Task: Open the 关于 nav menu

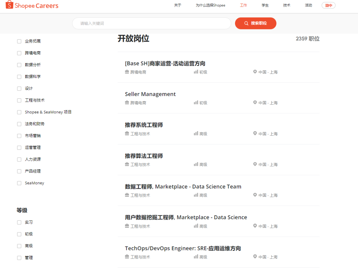Action: point(177,5)
